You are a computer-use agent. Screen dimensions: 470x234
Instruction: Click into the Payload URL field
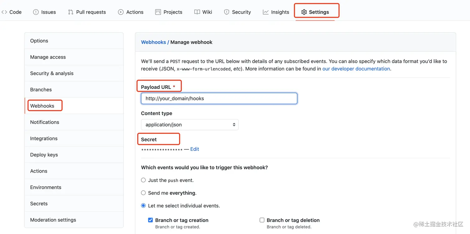(219, 99)
